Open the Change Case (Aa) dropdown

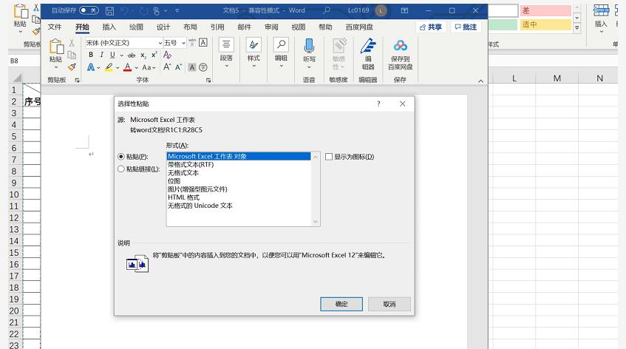click(149, 67)
